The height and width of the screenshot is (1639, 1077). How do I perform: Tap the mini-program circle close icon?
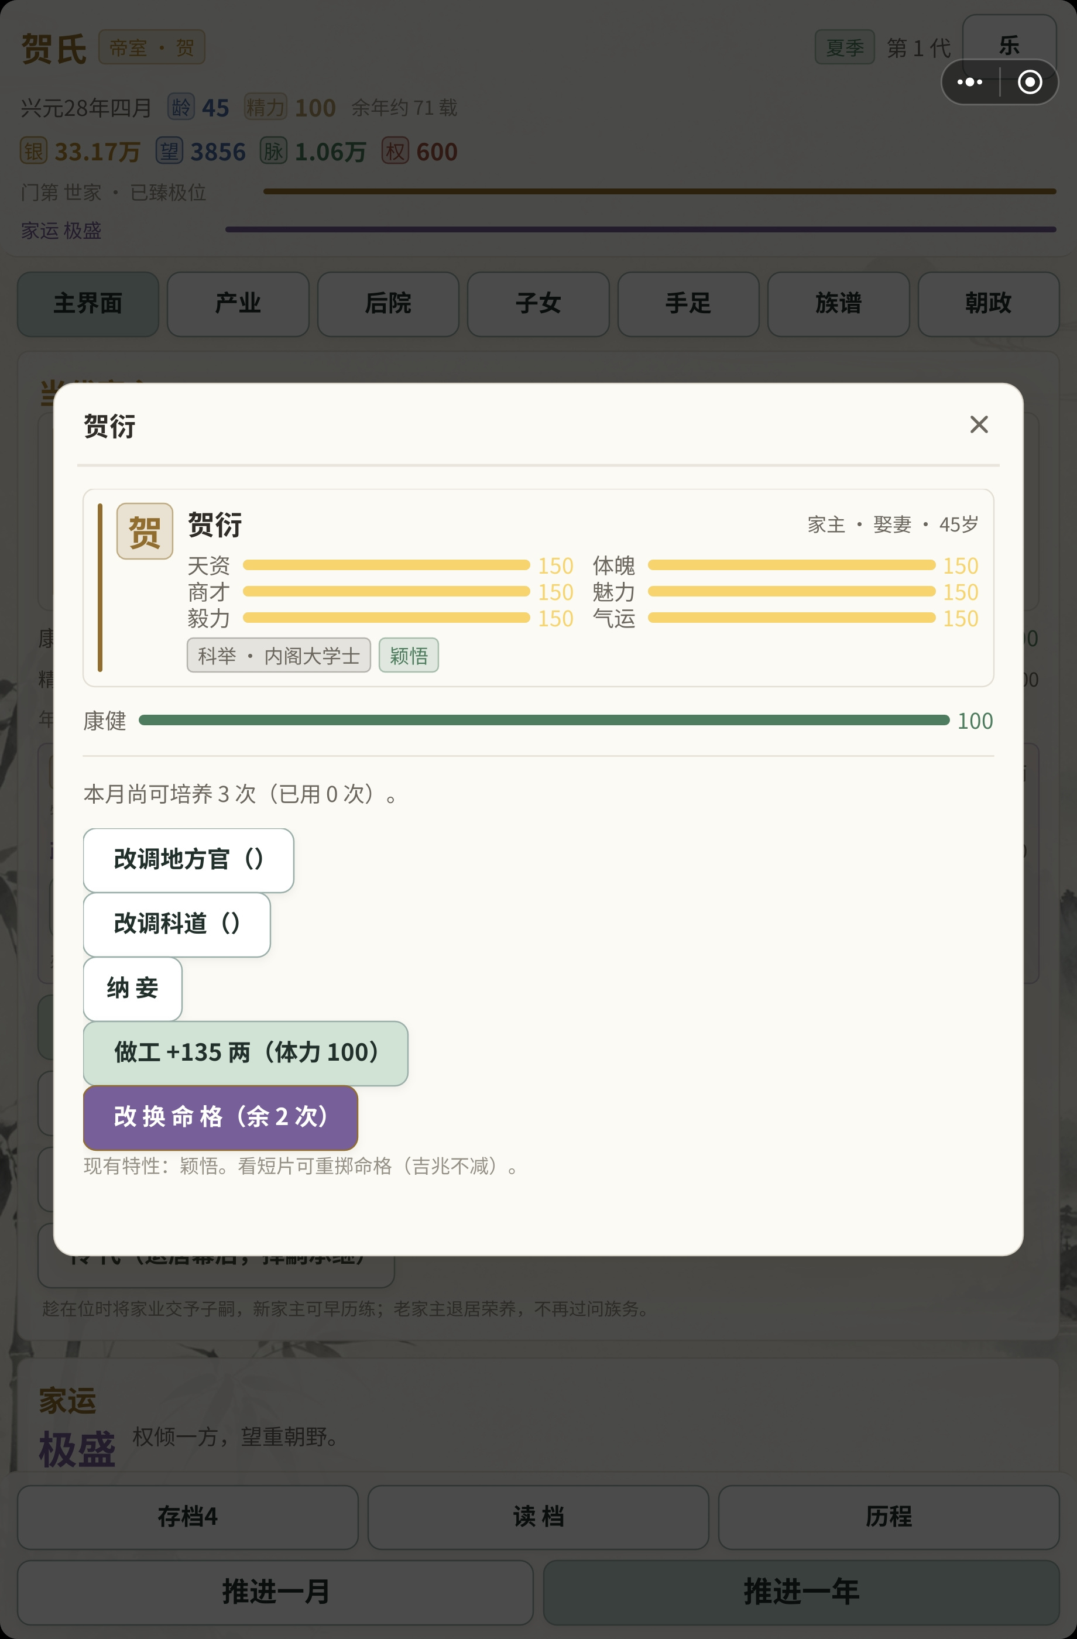click(x=1030, y=82)
